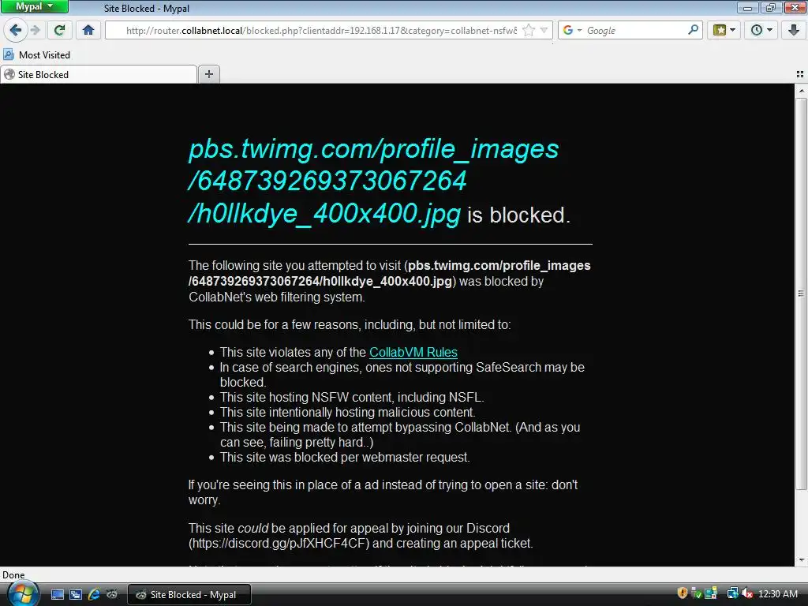Launch Internet Explorer from quick launch
Viewport: 808px width, 606px height.
click(x=94, y=594)
